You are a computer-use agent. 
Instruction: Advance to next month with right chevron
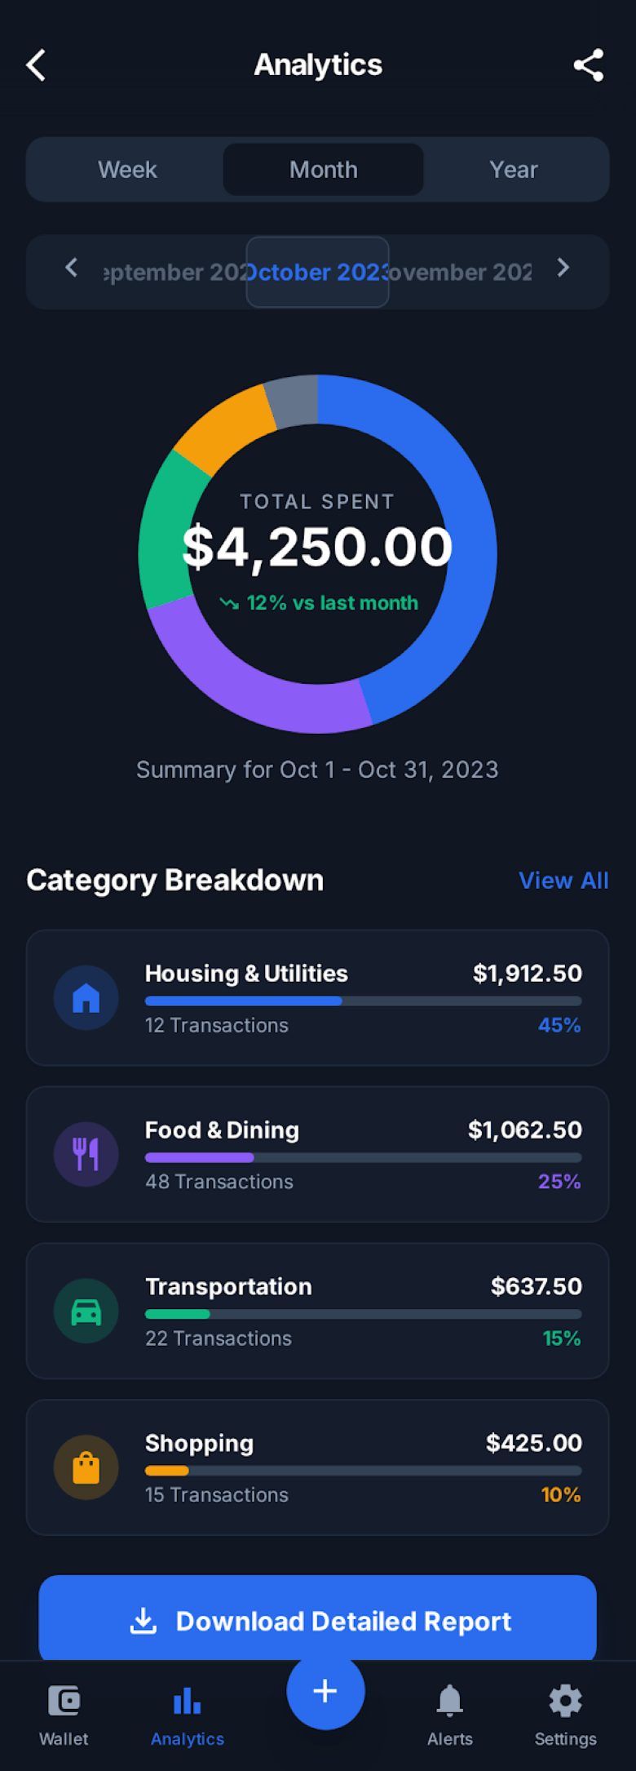[x=563, y=268]
